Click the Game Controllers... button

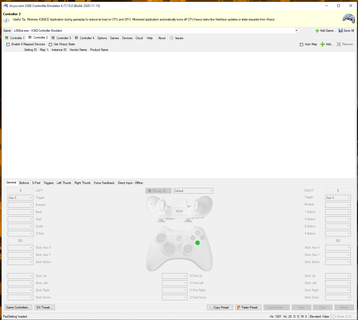18,307
